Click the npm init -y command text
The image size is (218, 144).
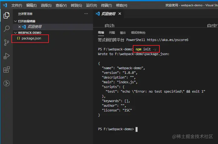146,49
